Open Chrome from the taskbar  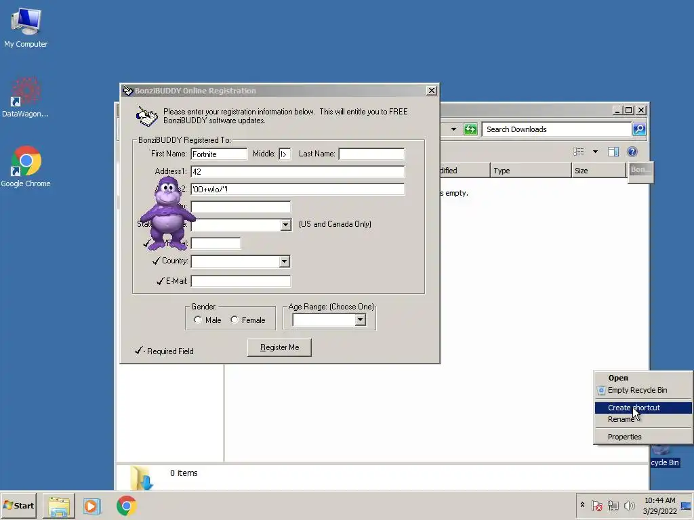click(x=127, y=506)
